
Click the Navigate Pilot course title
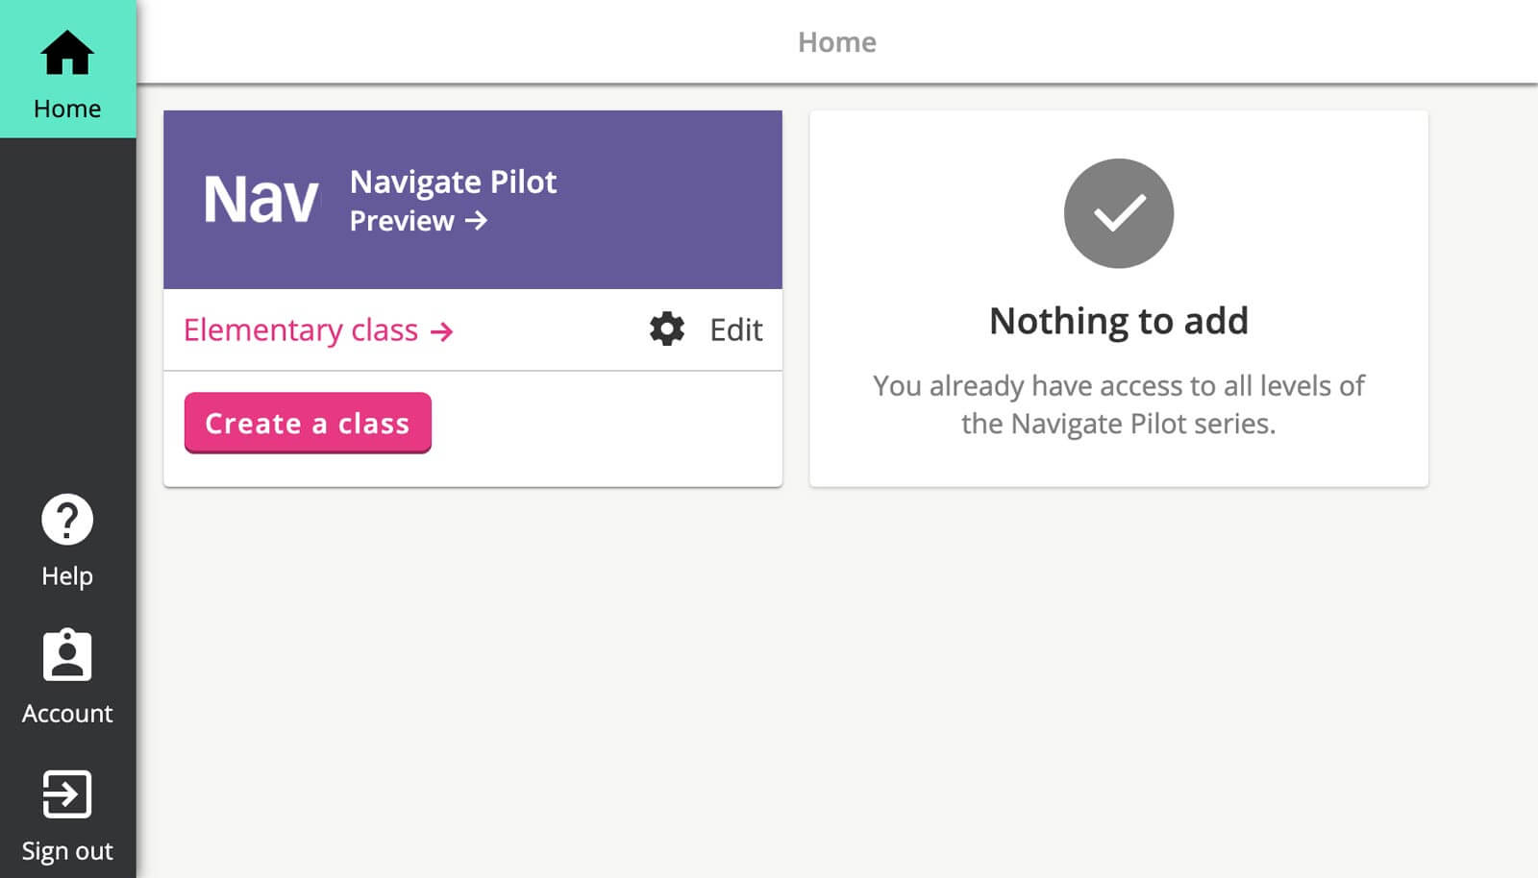click(453, 182)
